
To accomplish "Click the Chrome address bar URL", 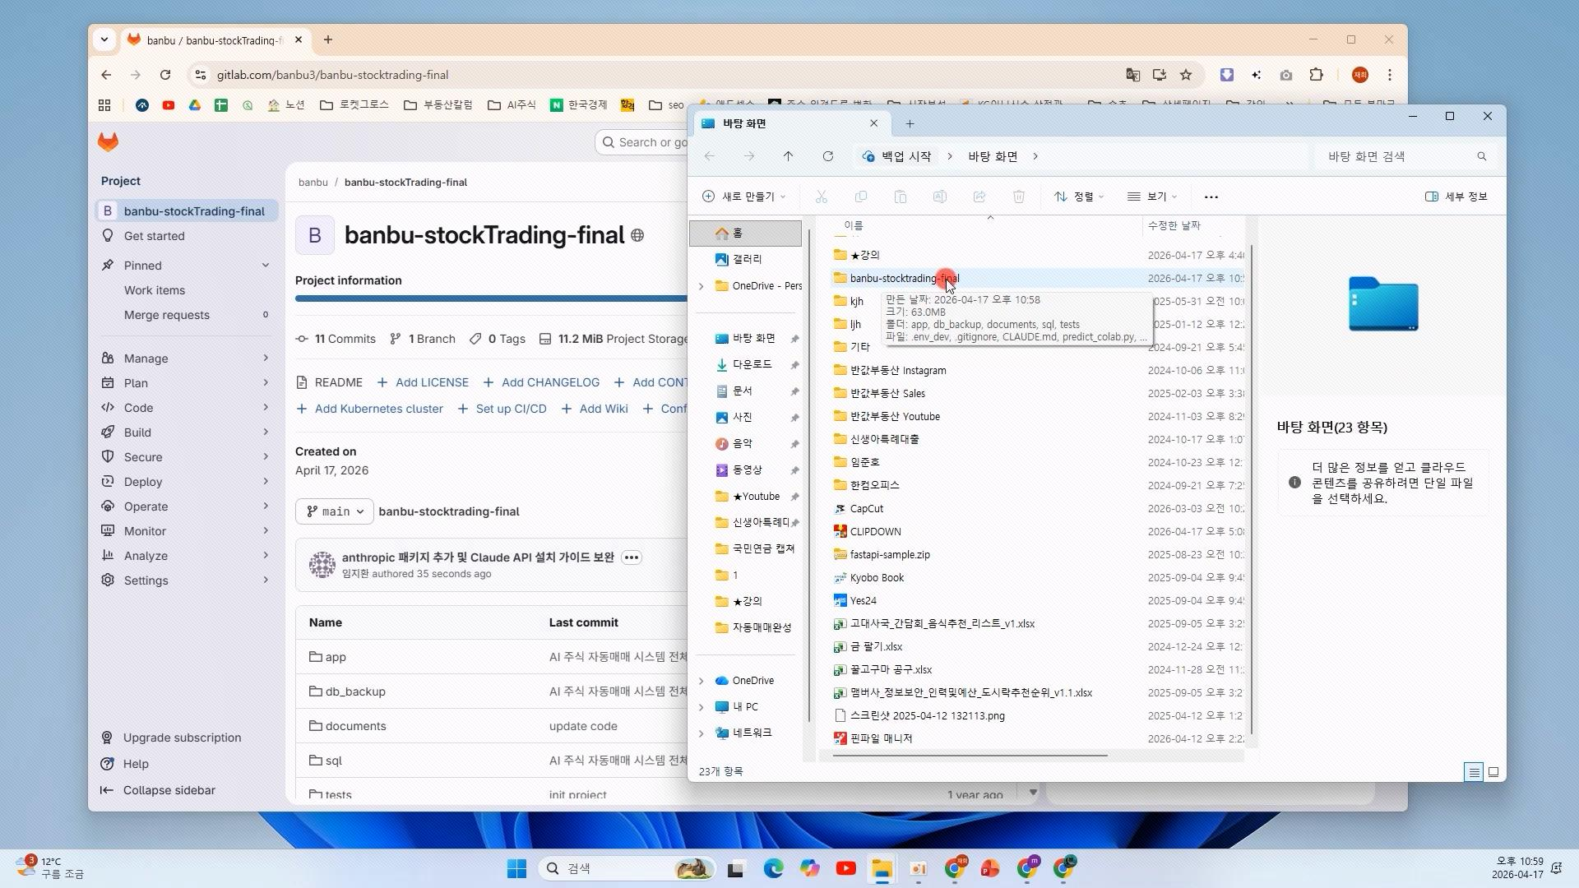I will (332, 75).
